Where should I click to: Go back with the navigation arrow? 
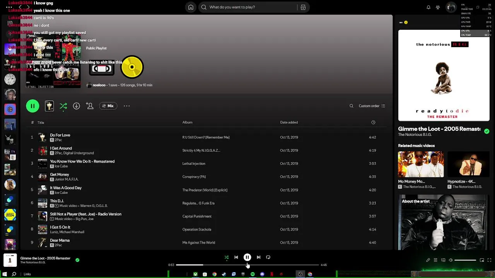point(20,7)
